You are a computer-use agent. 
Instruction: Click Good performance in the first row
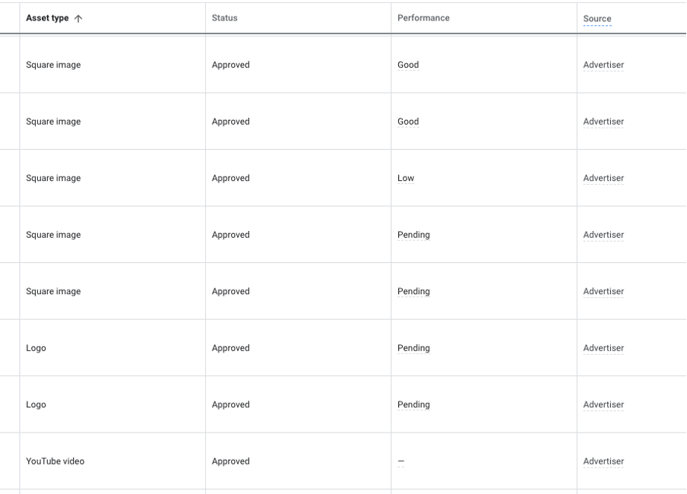click(408, 65)
